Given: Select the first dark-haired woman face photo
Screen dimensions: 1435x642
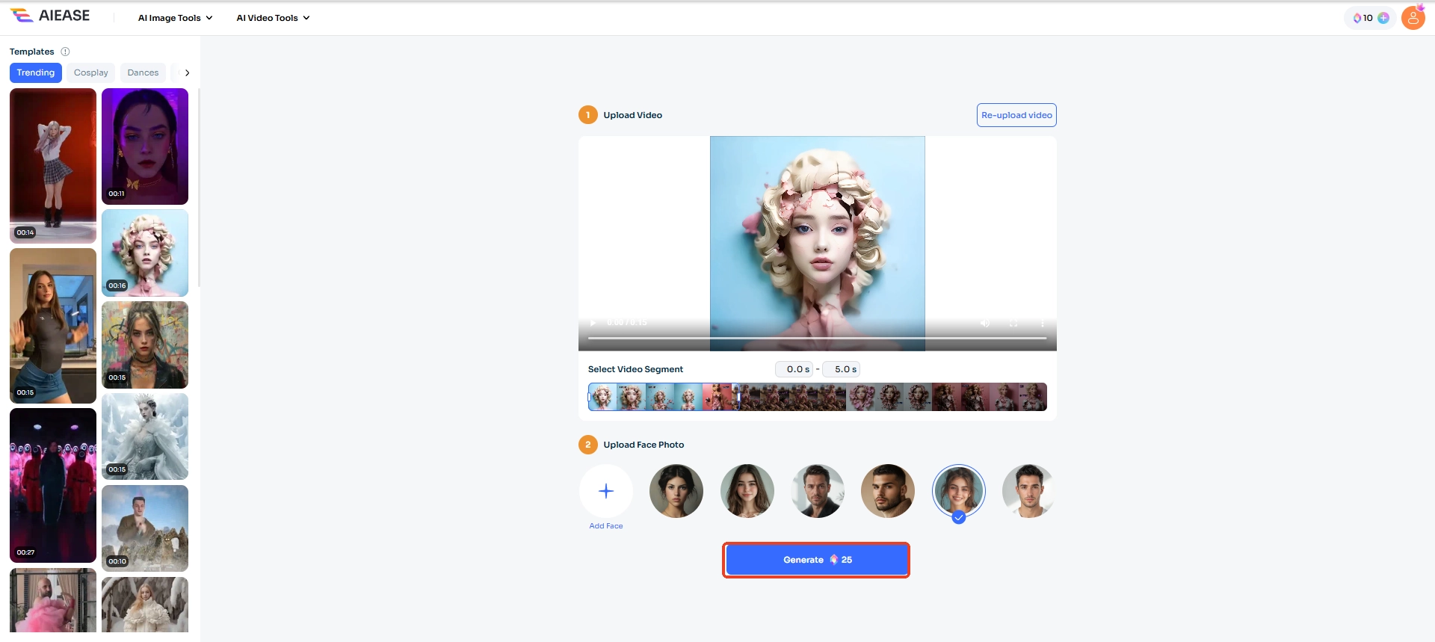Looking at the screenshot, I should pos(676,491).
